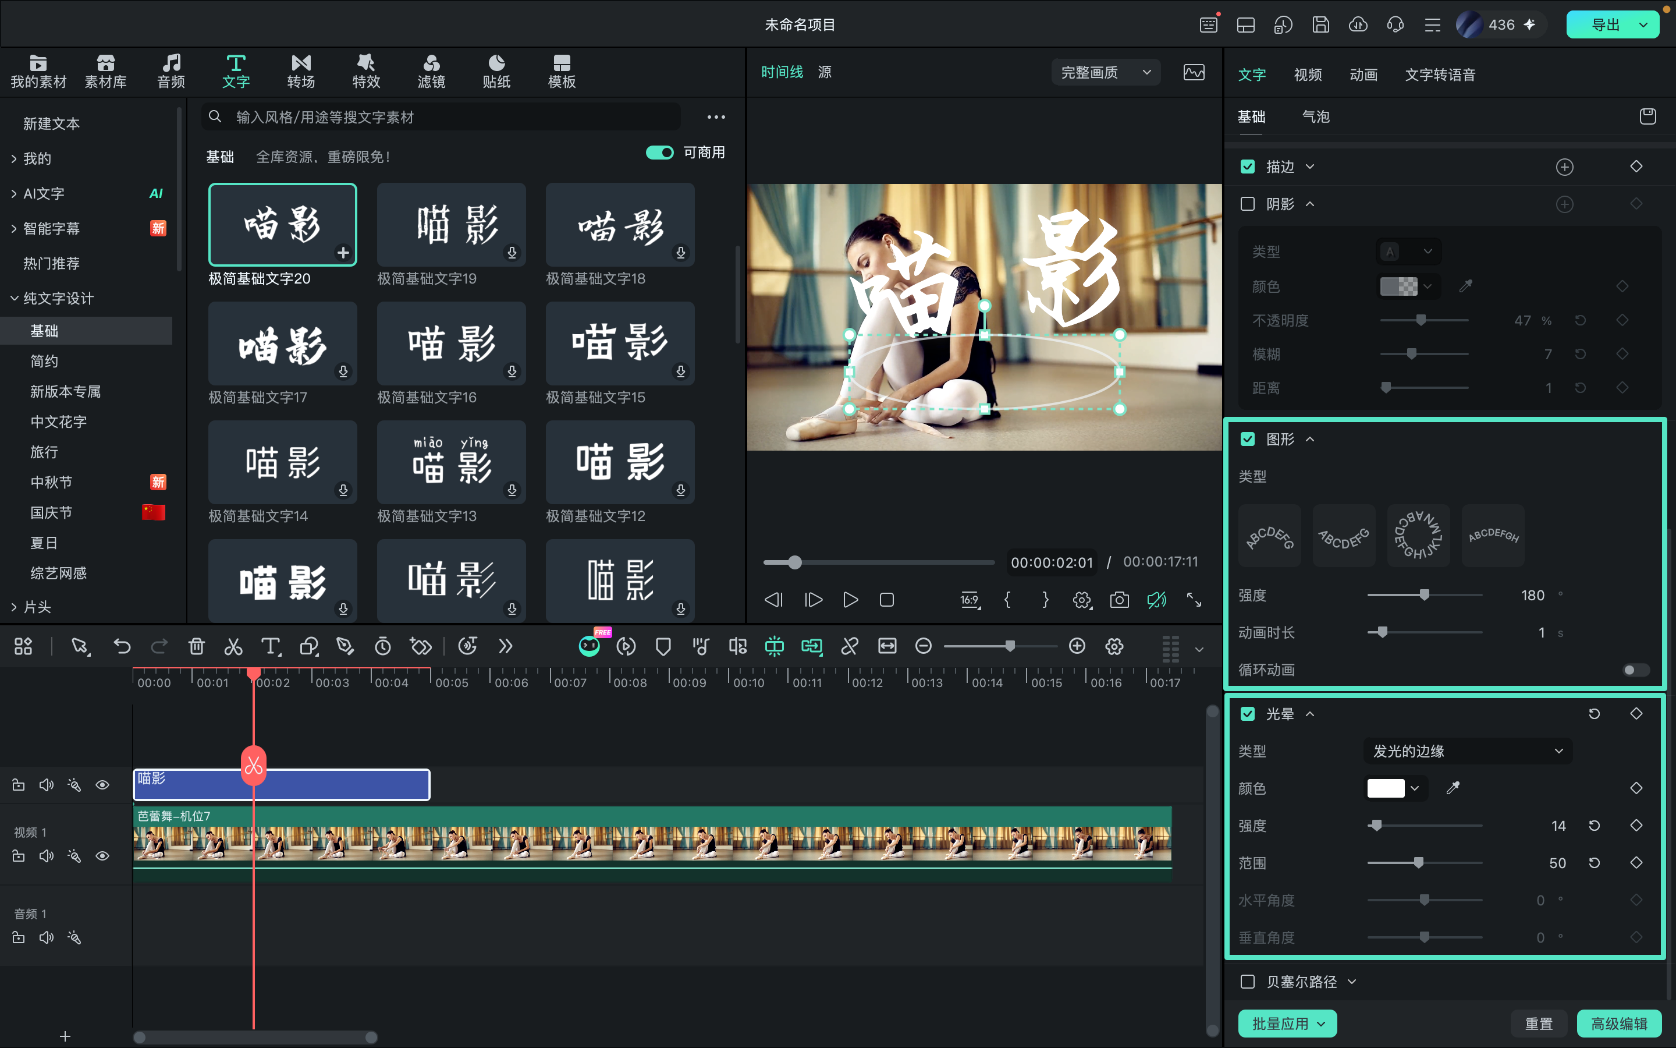
Task: Click the zoom-in plus icon on timeline
Action: (1077, 646)
